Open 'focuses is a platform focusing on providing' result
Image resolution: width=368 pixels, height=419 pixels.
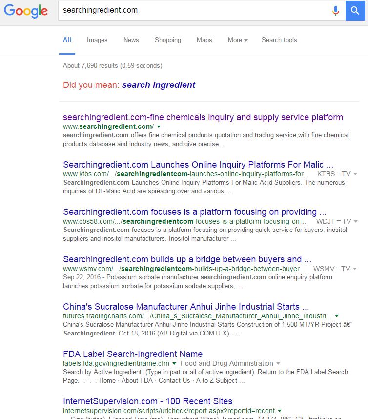pos(195,212)
